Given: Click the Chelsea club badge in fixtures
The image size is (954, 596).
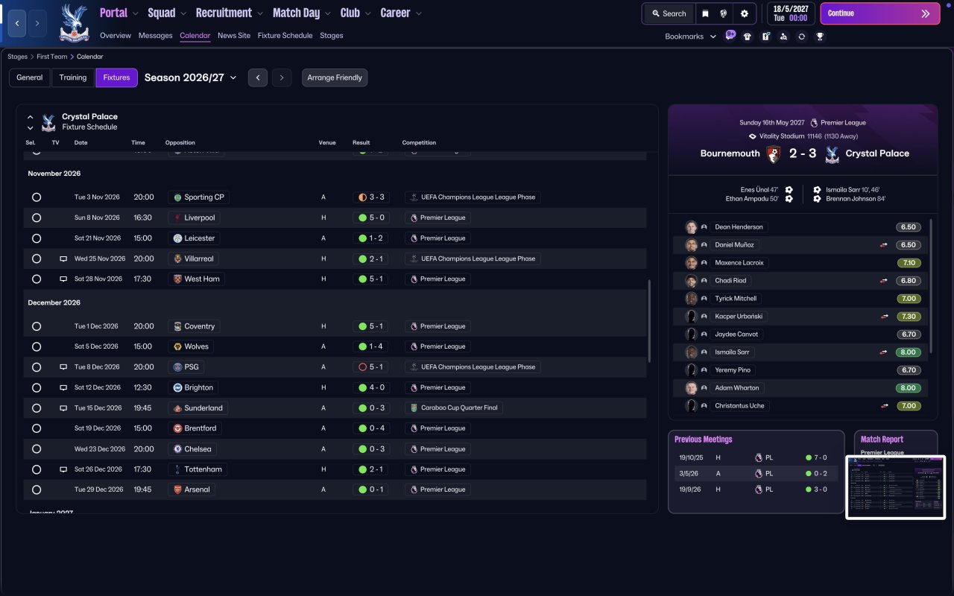Looking at the screenshot, I should click(x=177, y=449).
